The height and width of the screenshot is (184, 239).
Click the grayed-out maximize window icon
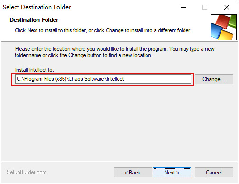pos(205,7)
